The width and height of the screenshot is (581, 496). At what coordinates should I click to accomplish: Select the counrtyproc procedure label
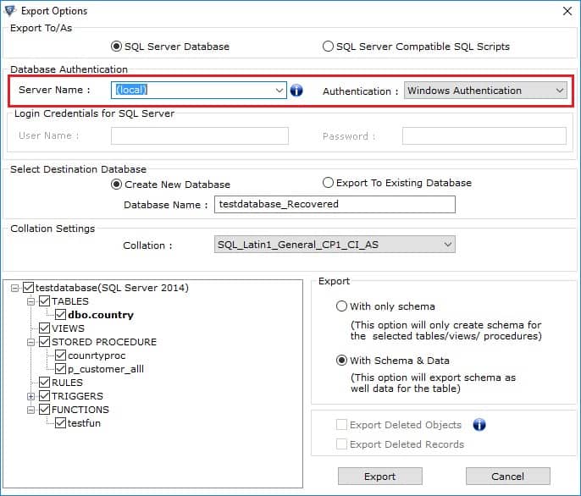tap(97, 355)
